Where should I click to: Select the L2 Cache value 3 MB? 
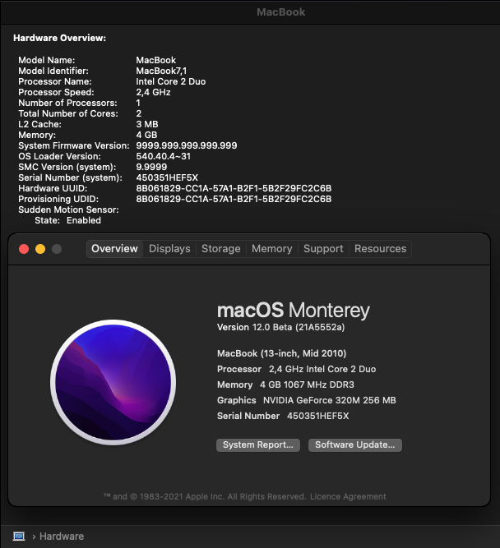point(147,124)
